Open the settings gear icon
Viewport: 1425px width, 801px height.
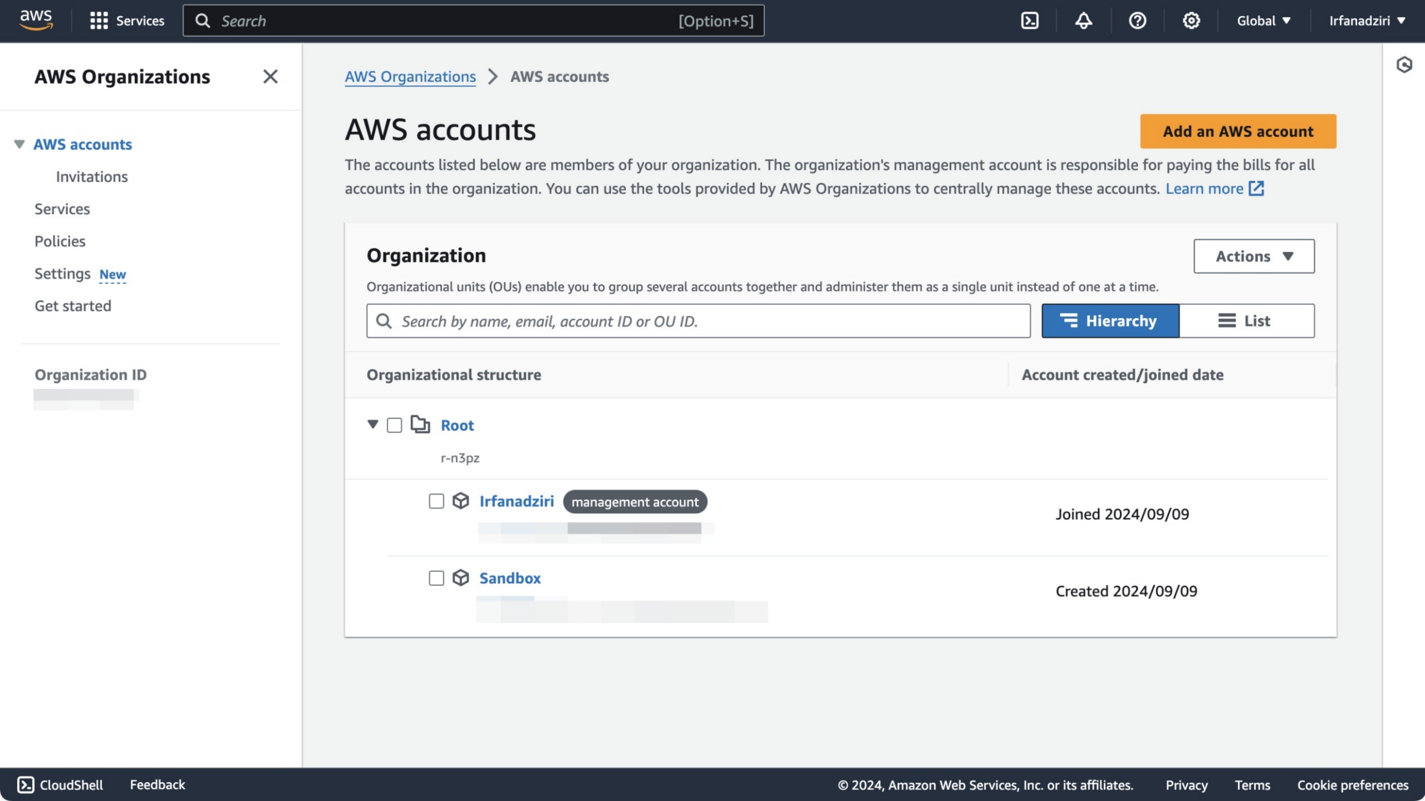pos(1191,21)
